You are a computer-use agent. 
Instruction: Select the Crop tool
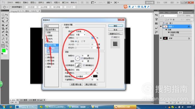click(3, 22)
